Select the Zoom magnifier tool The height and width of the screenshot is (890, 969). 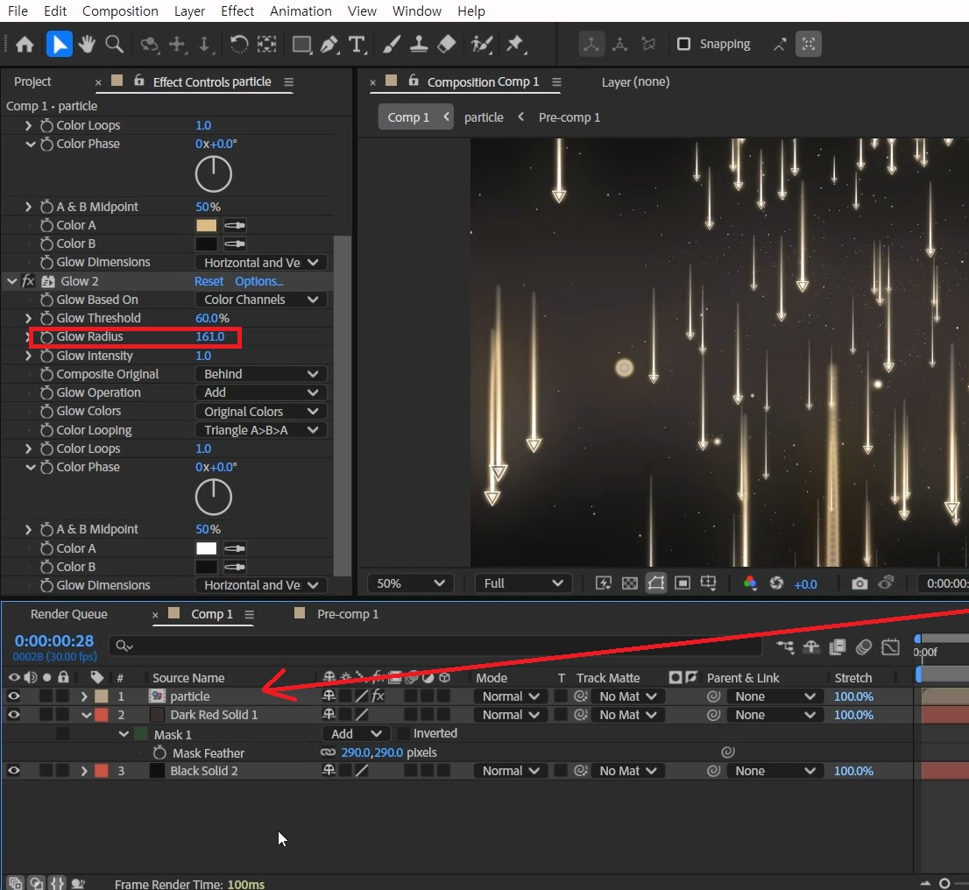point(114,44)
